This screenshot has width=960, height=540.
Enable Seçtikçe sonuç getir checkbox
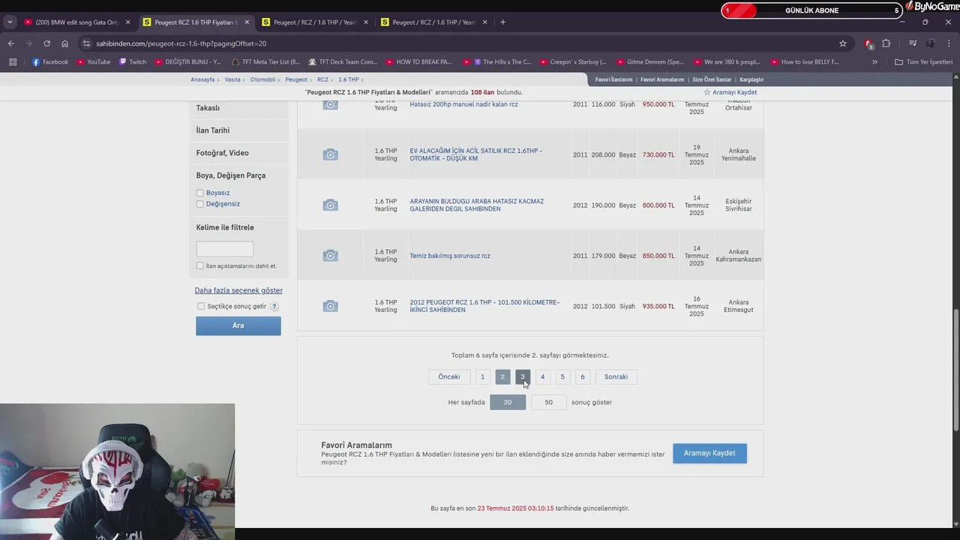tap(201, 306)
